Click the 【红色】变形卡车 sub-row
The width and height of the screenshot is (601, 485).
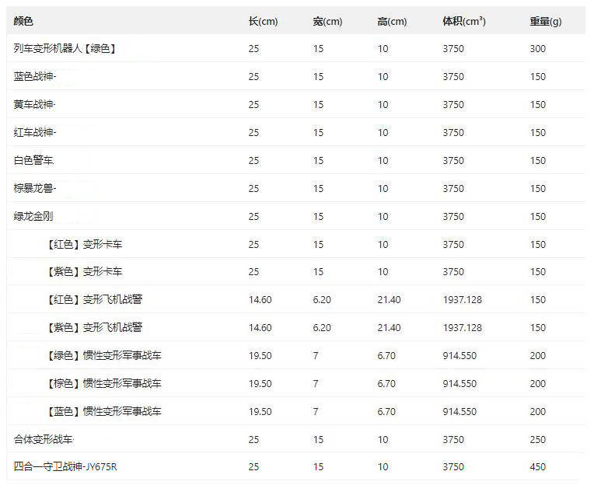click(x=84, y=245)
